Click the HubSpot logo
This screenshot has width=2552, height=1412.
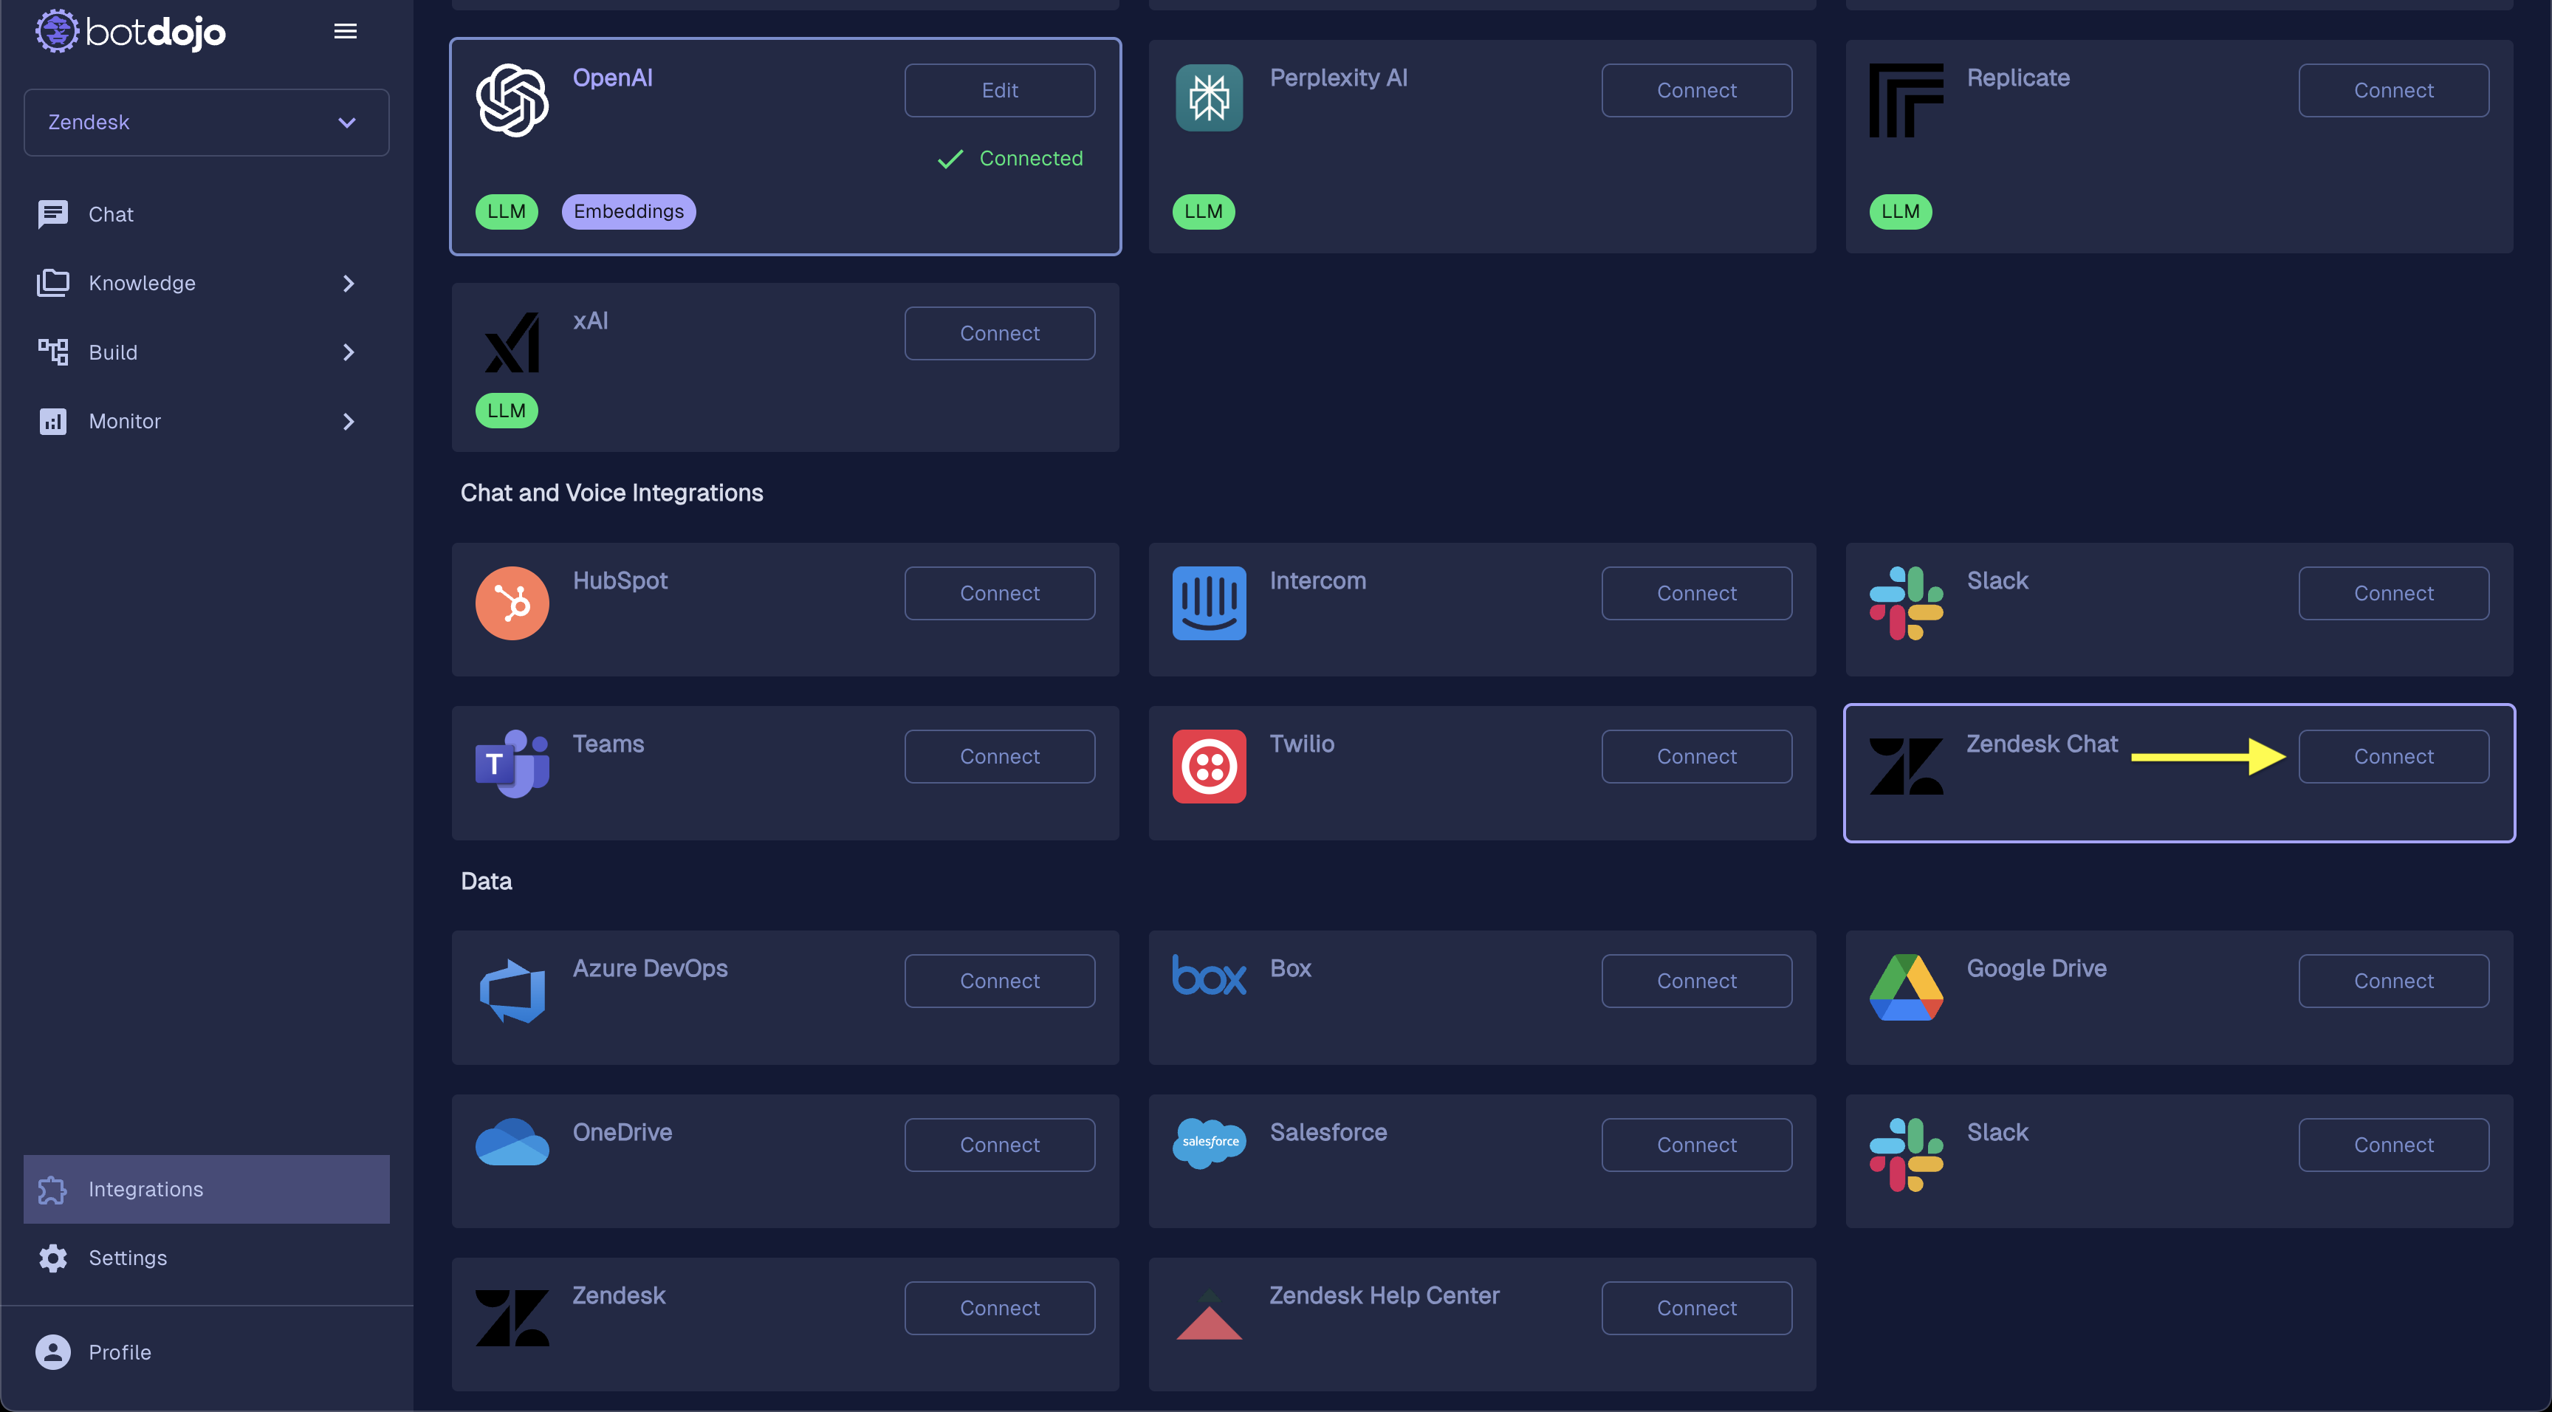click(512, 603)
